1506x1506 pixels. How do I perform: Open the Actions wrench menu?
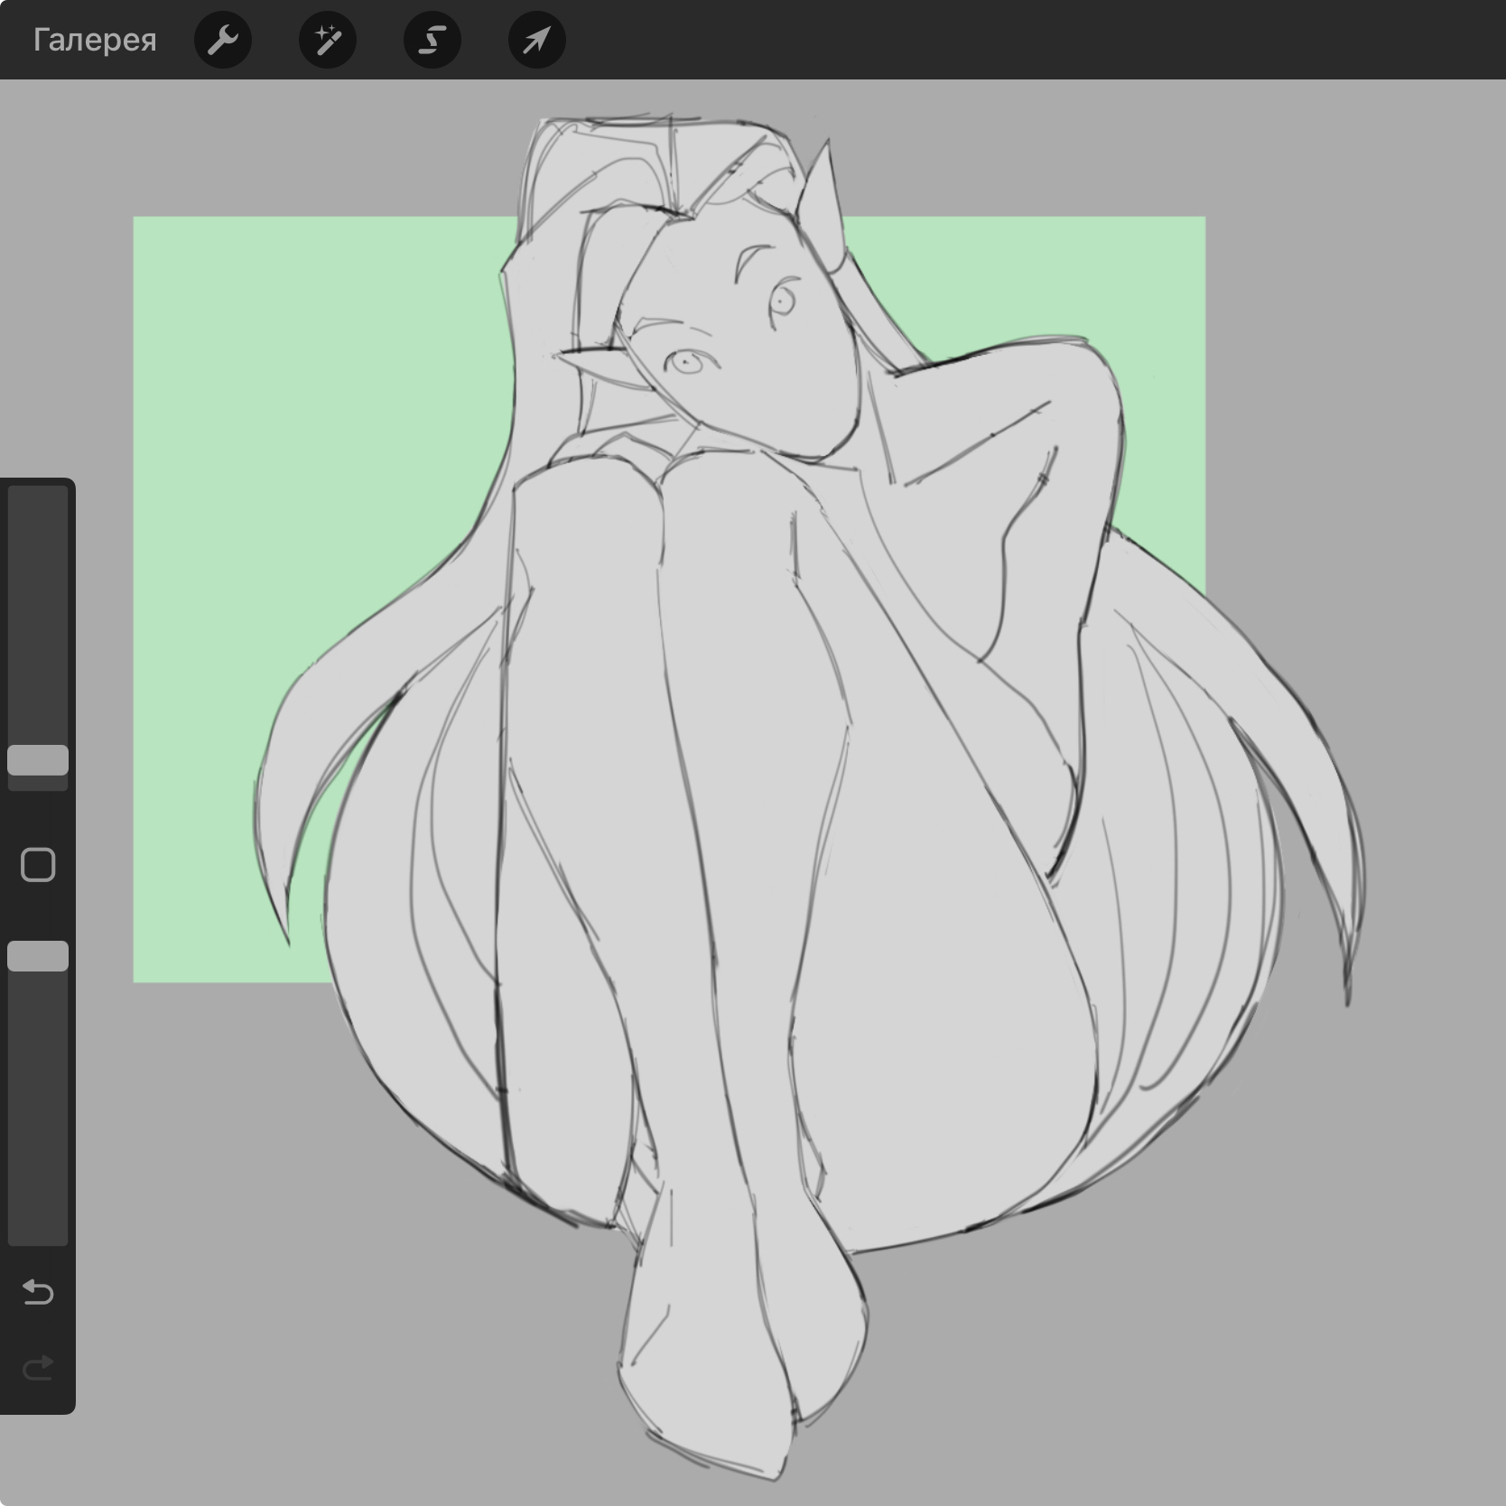[222, 40]
